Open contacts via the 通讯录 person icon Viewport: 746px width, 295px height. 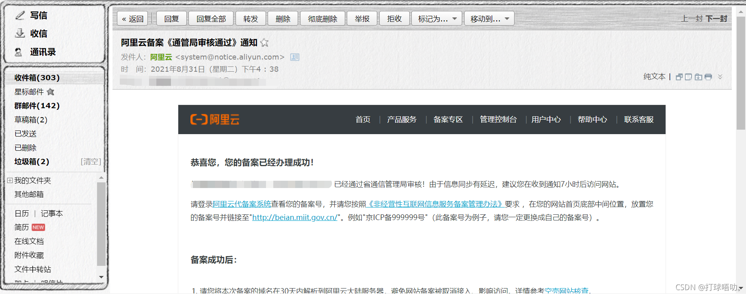coord(19,52)
